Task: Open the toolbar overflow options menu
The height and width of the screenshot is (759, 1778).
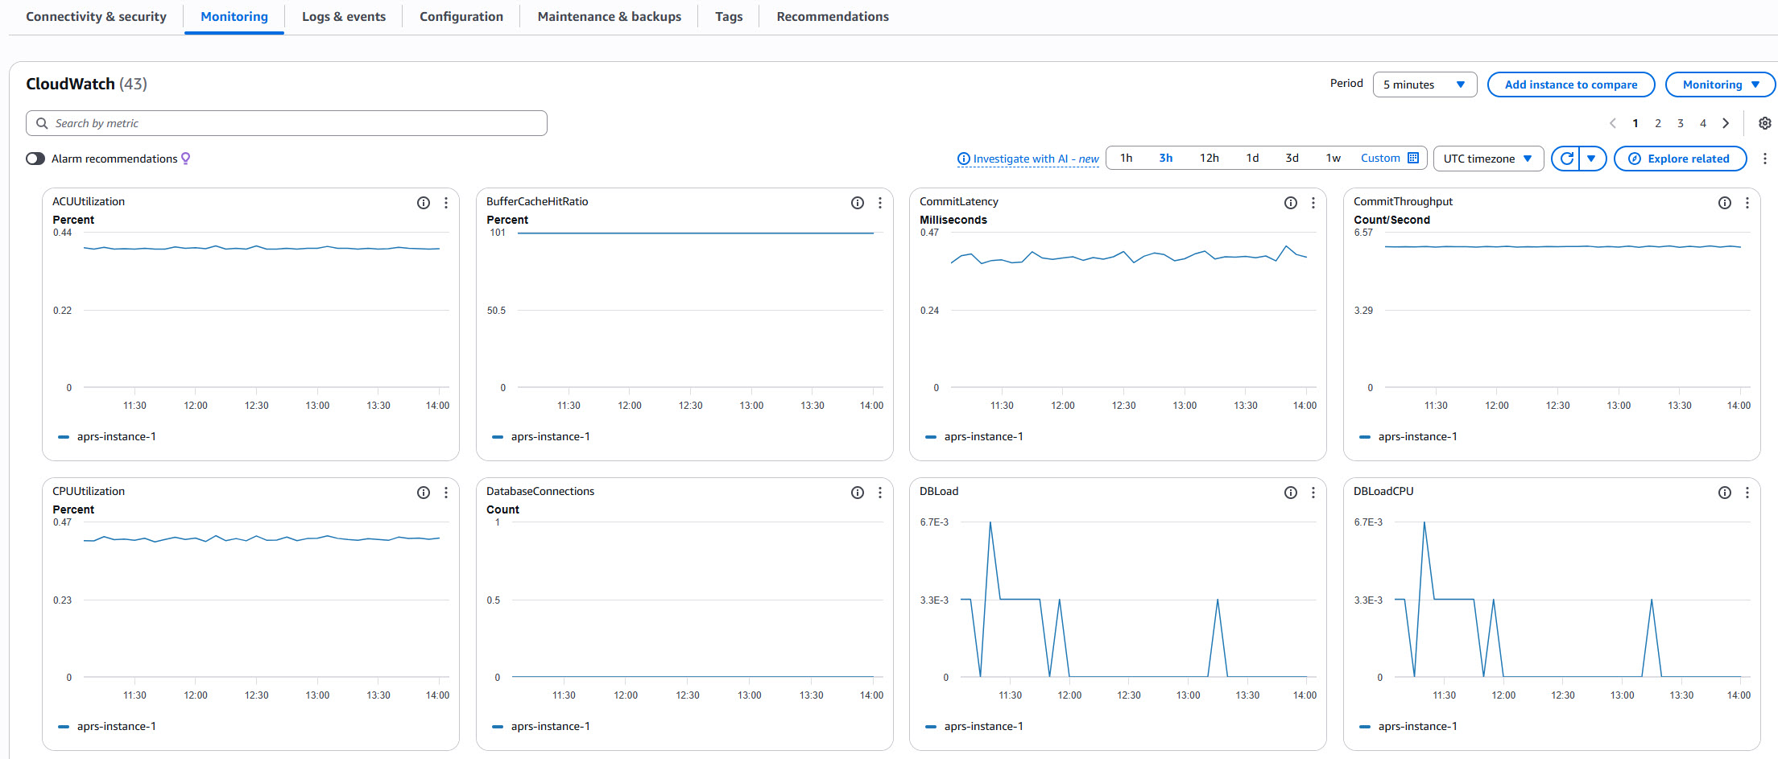Action: 1764,159
